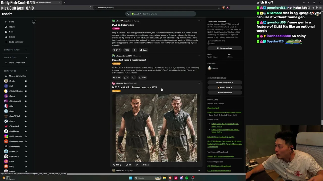
Task: Share the 'DLSS and how to use' post
Action: point(143,50)
